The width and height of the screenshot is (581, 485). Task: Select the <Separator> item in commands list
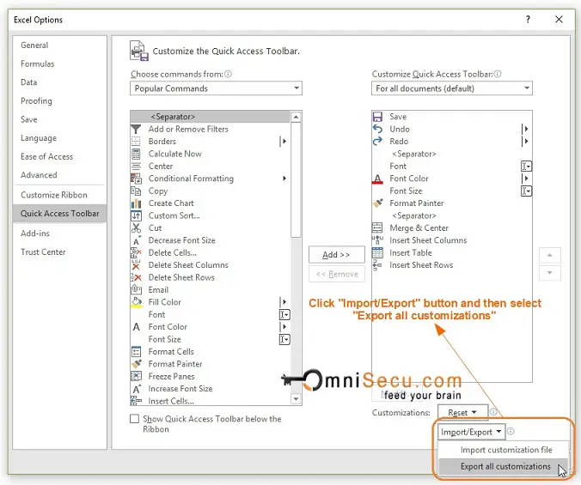click(211, 117)
